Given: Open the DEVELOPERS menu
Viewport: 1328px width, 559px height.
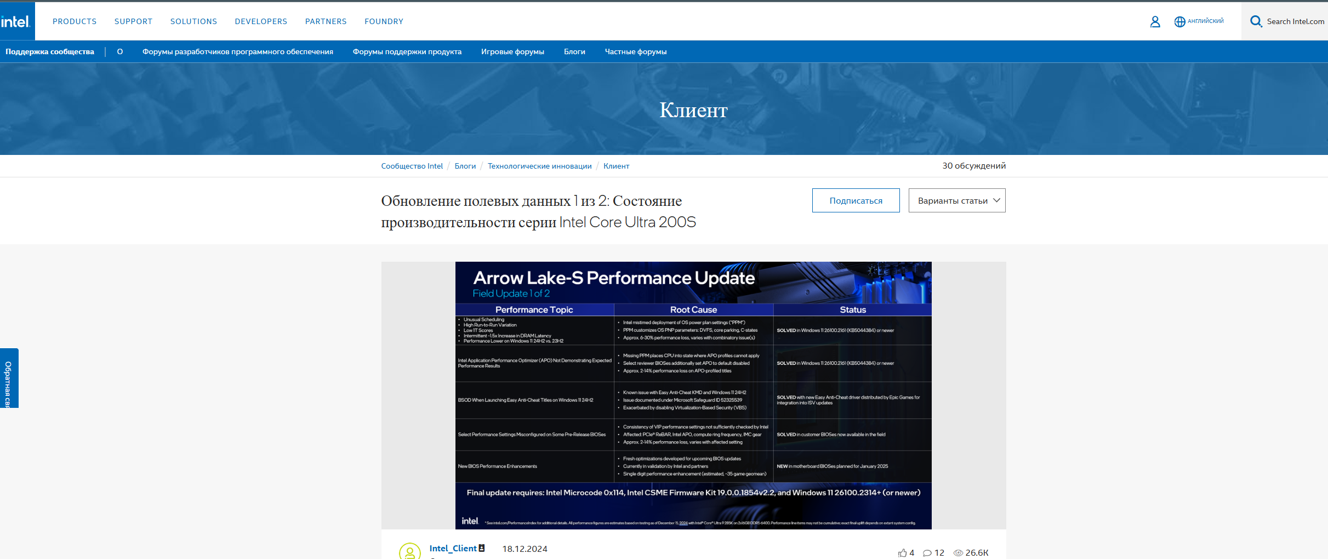Looking at the screenshot, I should [261, 21].
